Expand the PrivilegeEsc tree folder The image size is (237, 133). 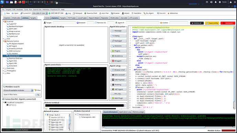(3, 71)
